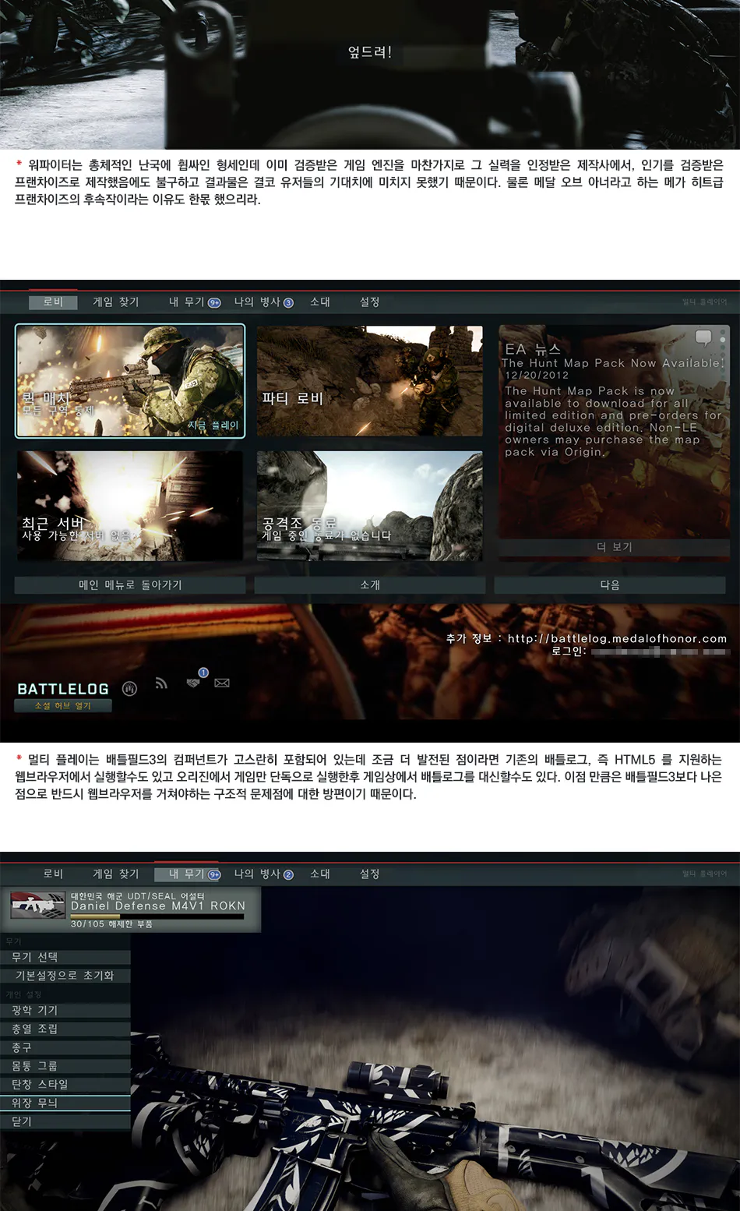The image size is (740, 1211).
Task: Click 소셜 허브 열기 button
Action: pos(63,705)
